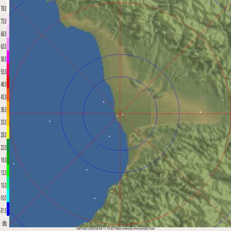Screen dimensions: 231x231
Task: Pick the yellow 28.0 dBz legend color
Action: pyautogui.click(x=8, y=133)
